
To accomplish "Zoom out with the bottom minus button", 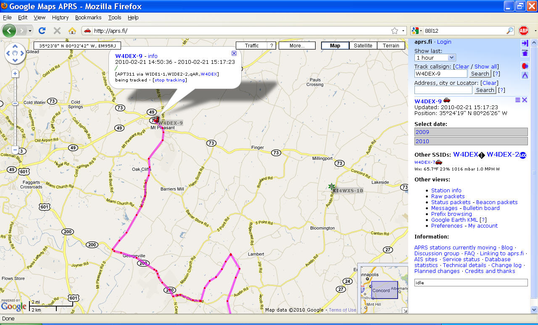I will point(15,150).
